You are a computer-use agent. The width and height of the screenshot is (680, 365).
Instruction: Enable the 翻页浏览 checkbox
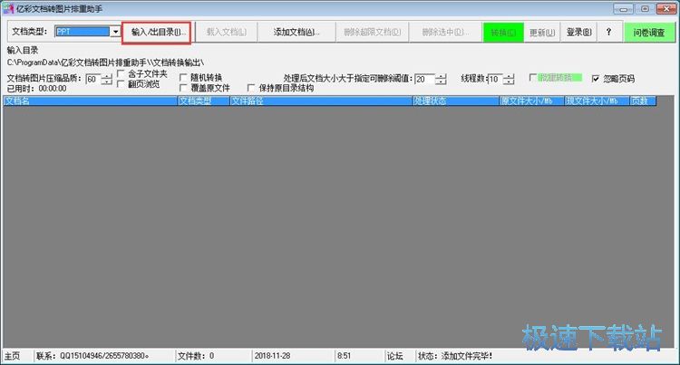click(x=121, y=84)
